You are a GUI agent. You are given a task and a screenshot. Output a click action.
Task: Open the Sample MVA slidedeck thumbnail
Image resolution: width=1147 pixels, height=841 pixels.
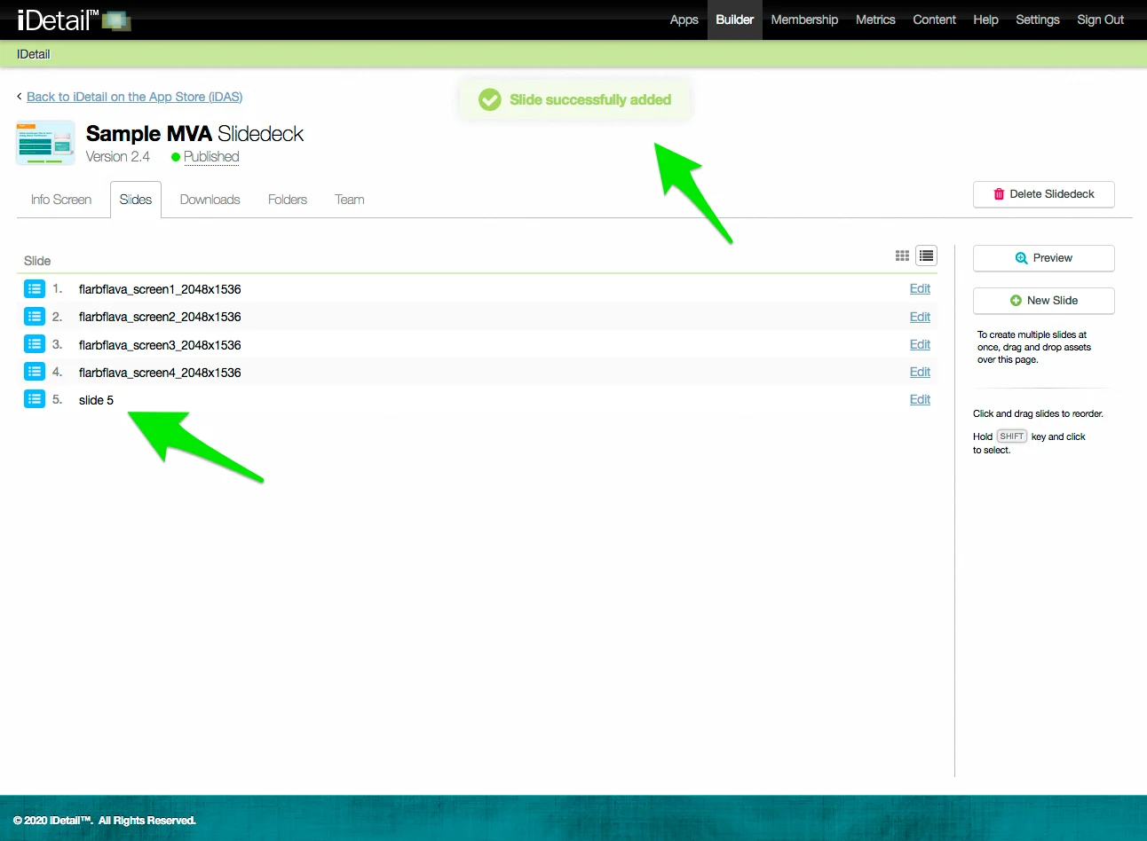click(45, 143)
